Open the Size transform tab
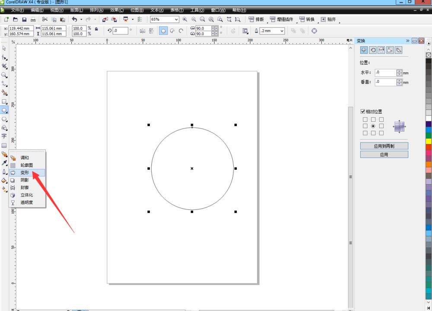The height and width of the screenshot is (311, 432). click(390, 50)
